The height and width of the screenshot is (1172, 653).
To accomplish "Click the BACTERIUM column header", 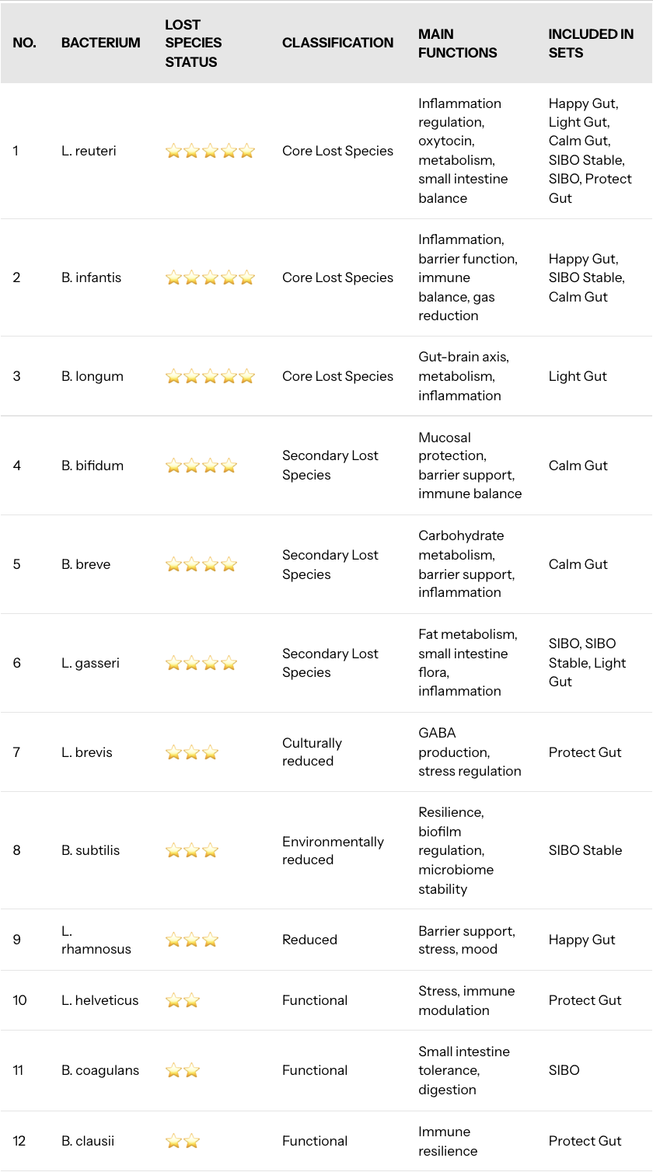I will point(101,43).
